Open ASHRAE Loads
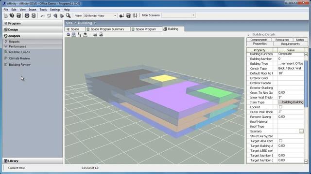The width and height of the screenshot is (311, 174). point(19,52)
